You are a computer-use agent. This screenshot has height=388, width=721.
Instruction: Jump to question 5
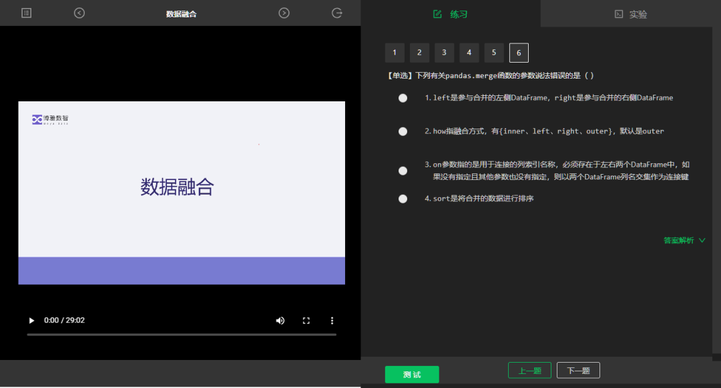(x=494, y=53)
